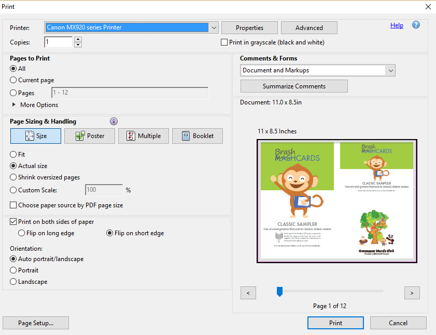Click the Copies number field
This screenshot has width=436, height=335.
pyautogui.click(x=59, y=42)
